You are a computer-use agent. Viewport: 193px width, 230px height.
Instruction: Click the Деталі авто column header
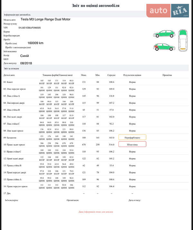pos(9,75)
